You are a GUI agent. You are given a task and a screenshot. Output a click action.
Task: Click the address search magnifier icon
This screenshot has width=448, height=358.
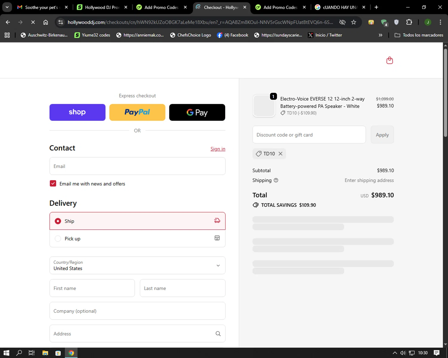pyautogui.click(x=218, y=334)
